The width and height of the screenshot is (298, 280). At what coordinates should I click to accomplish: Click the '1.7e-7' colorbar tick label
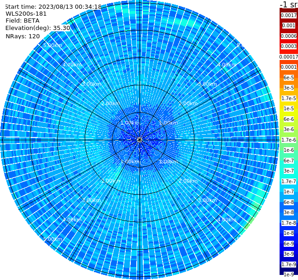[289, 181]
